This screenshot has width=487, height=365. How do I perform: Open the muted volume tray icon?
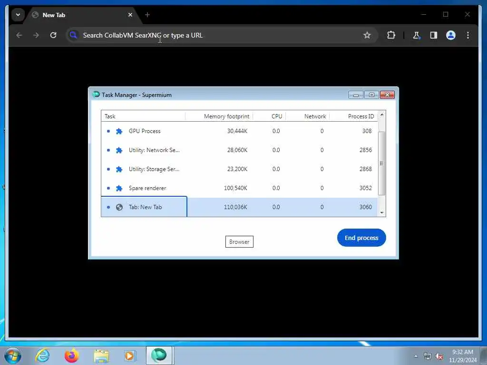pyautogui.click(x=439, y=356)
